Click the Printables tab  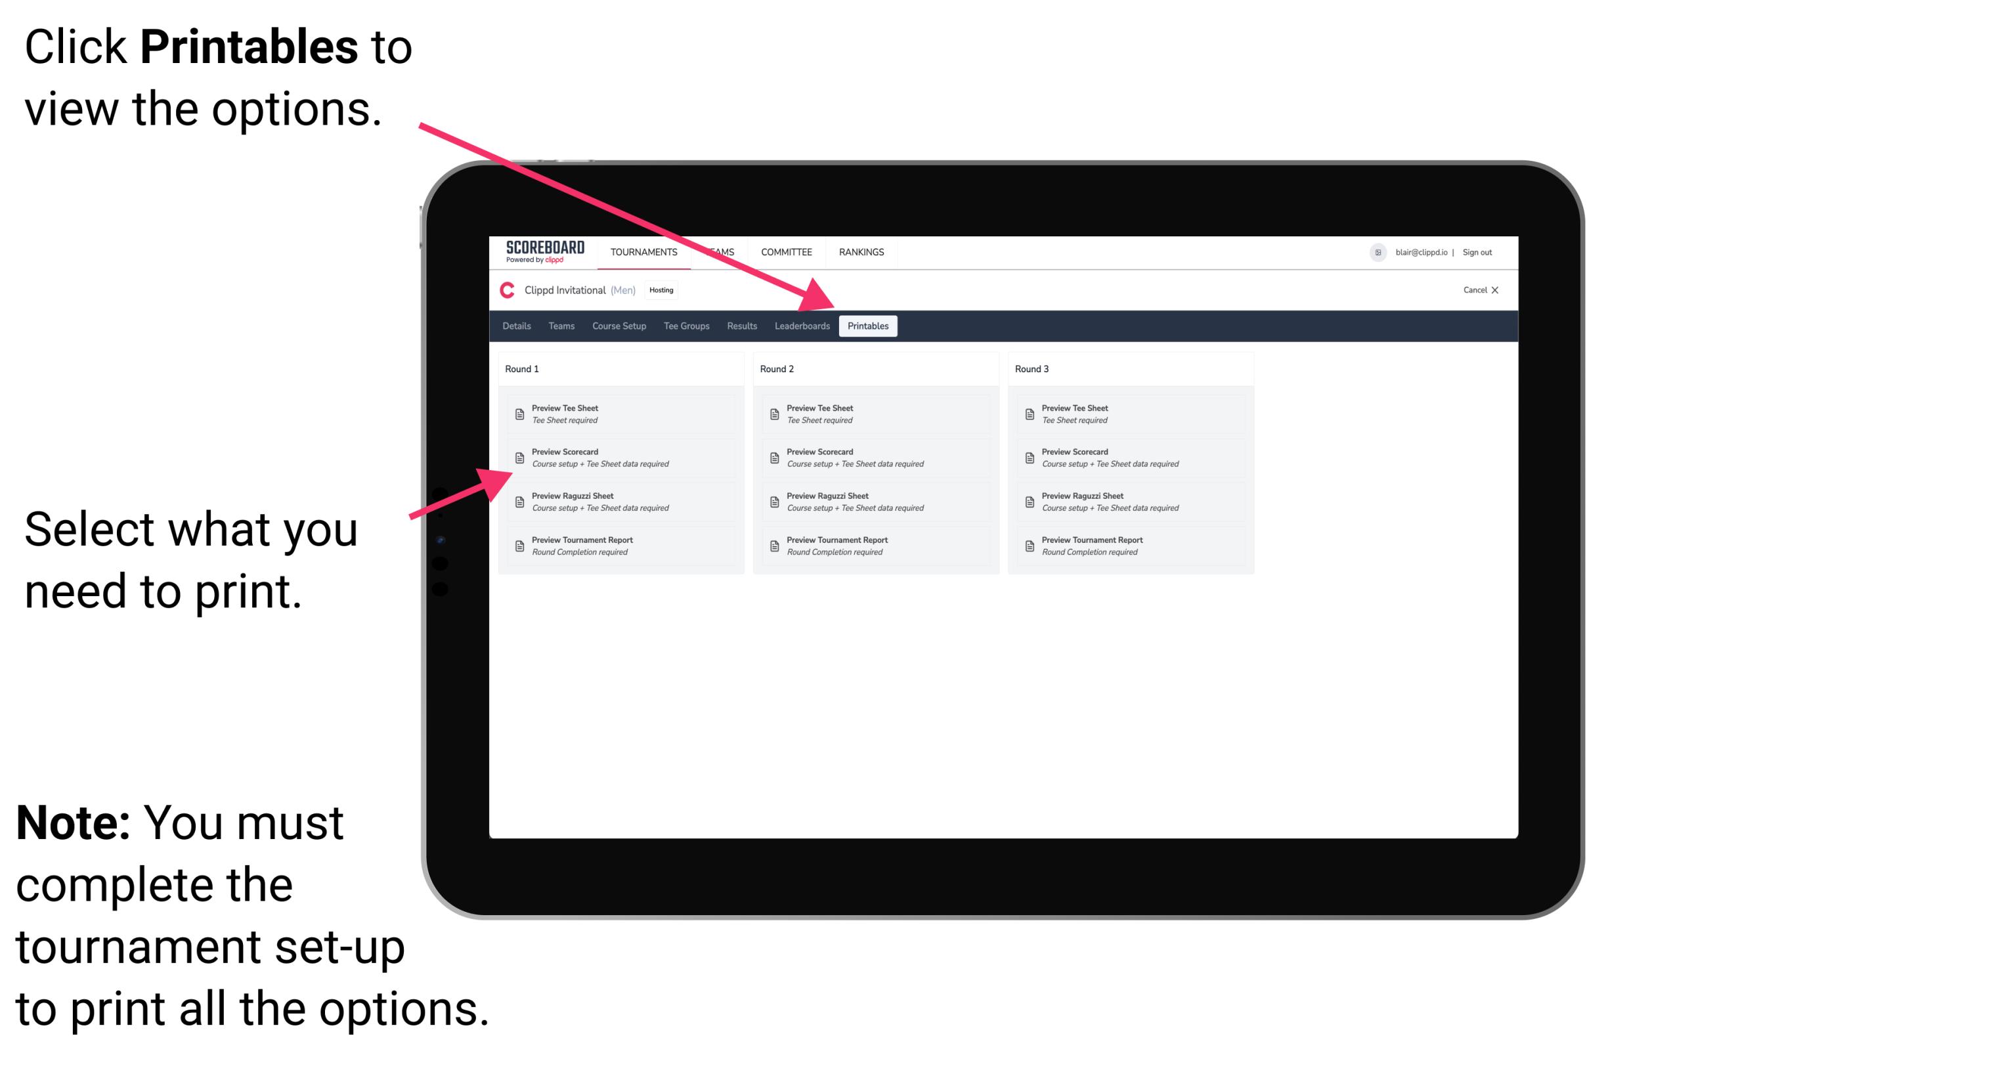coord(867,326)
